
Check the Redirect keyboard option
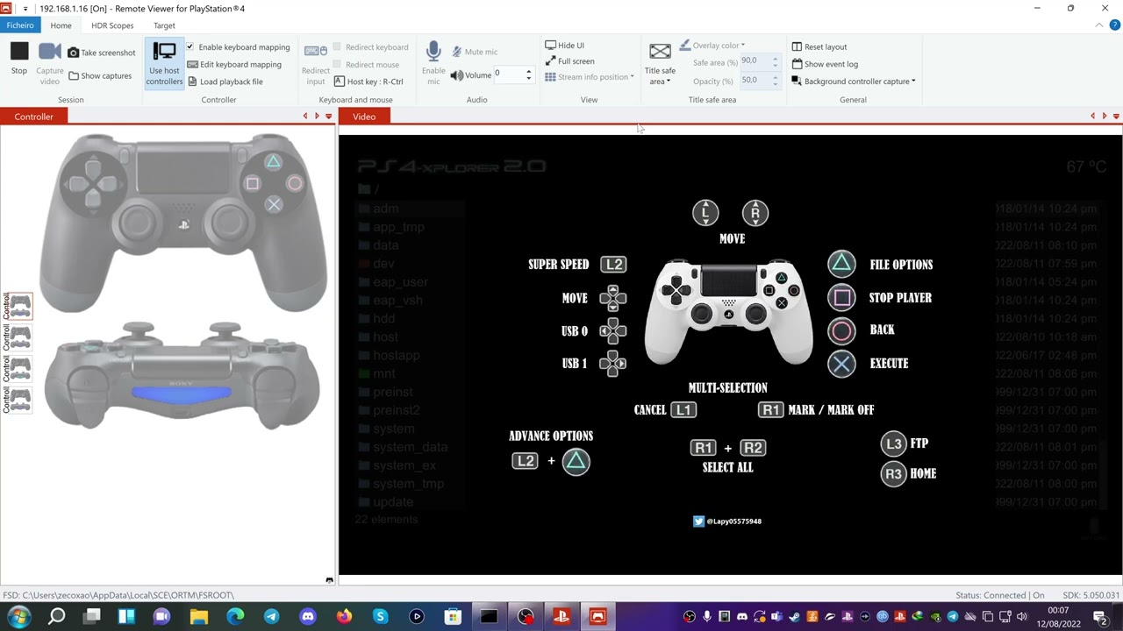pyautogui.click(x=337, y=47)
